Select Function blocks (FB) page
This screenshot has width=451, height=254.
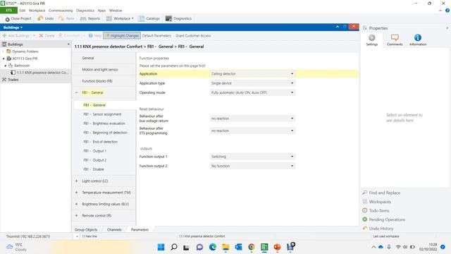click(x=97, y=81)
